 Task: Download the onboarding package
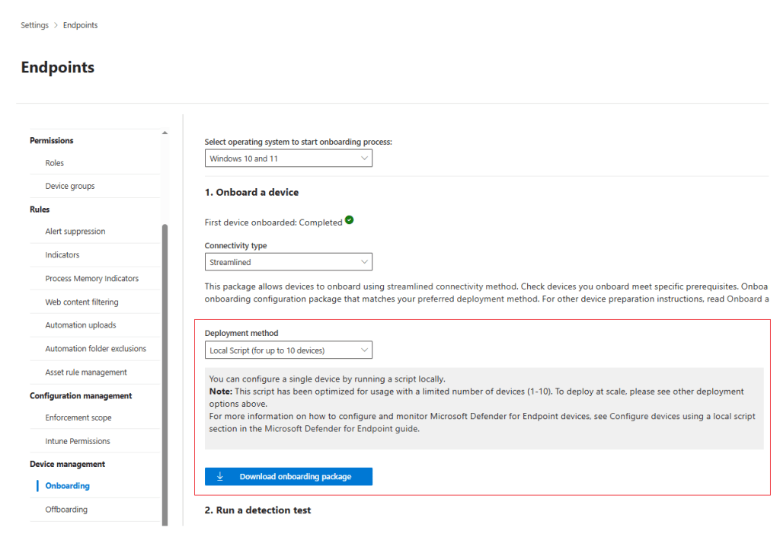(288, 476)
